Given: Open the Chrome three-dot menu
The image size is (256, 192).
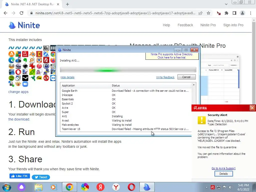Looking at the screenshot, I should [x=250, y=13].
